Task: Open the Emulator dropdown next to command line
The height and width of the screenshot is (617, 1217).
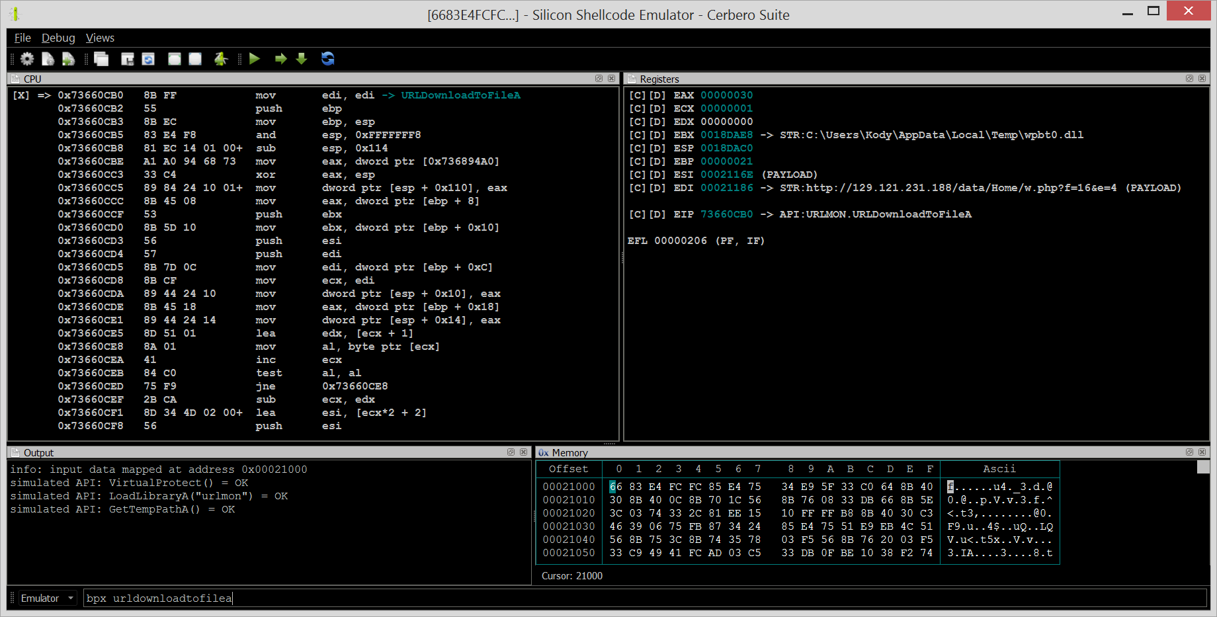Action: (x=48, y=598)
